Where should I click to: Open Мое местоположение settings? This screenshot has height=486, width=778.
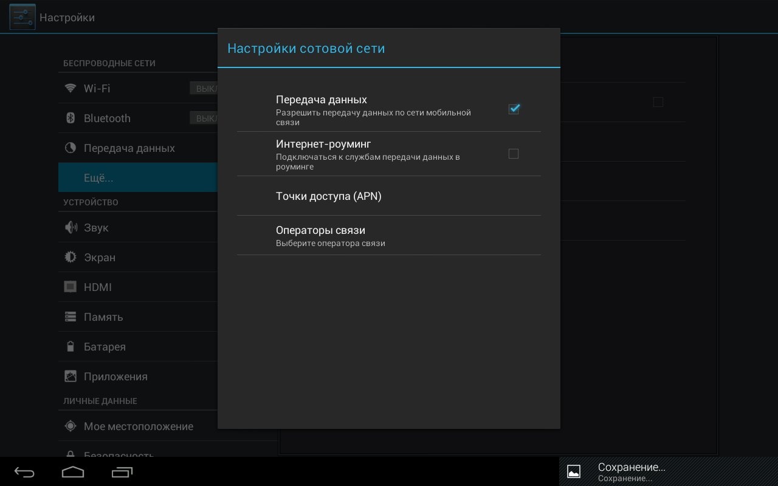pos(138,426)
